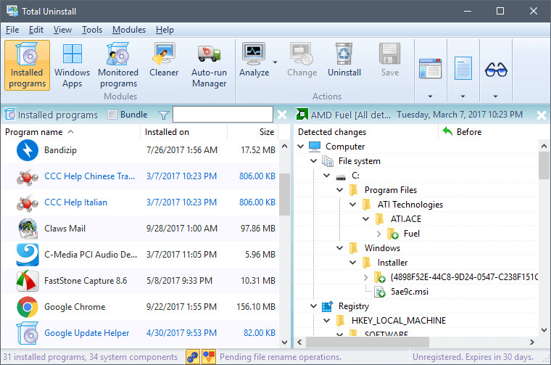The width and height of the screenshot is (551, 365).
Task: Open the Analyze dropdown arrow
Action: click(x=275, y=63)
